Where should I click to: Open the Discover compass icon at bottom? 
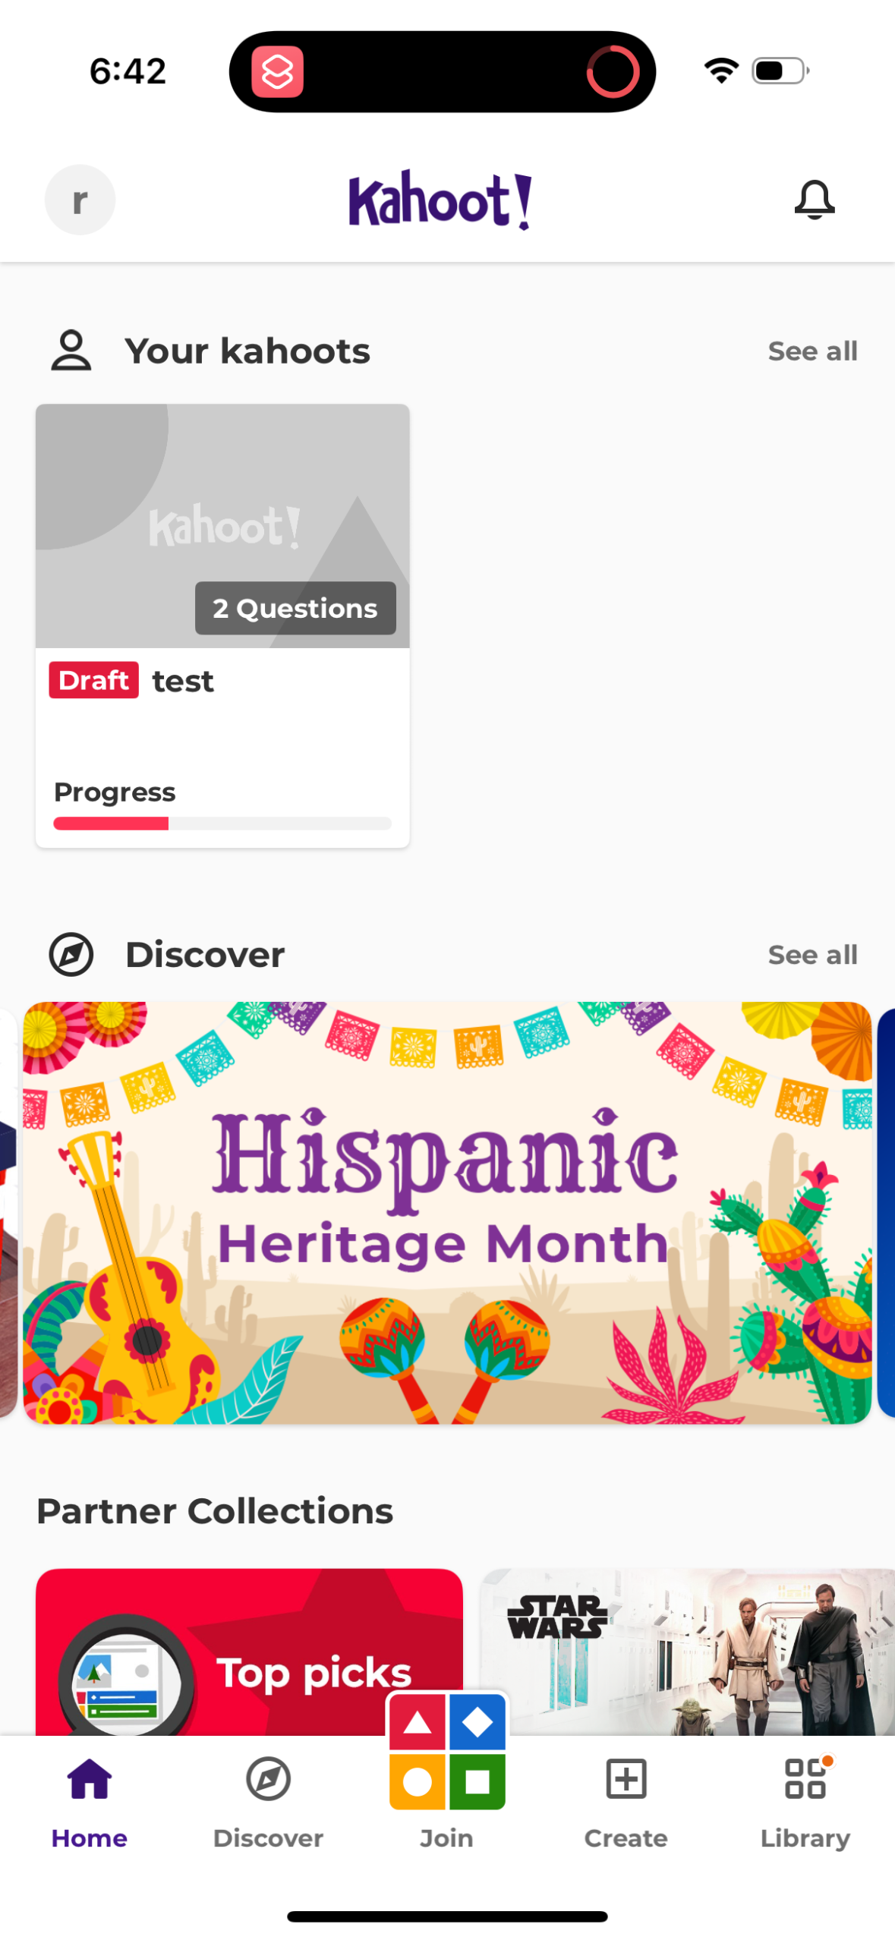pyautogui.click(x=267, y=1778)
